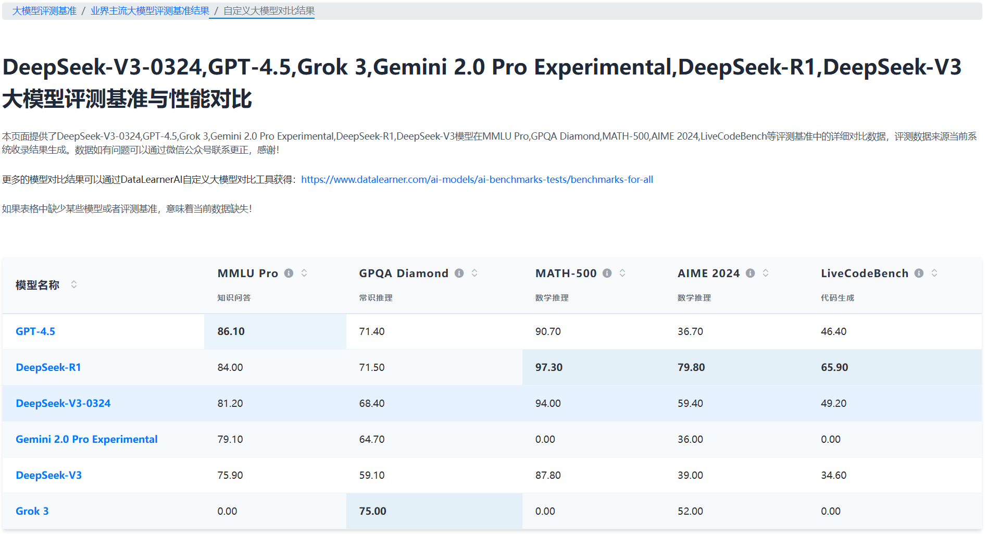
Task: Click the GPQA Diamond header label
Action: [x=404, y=274]
